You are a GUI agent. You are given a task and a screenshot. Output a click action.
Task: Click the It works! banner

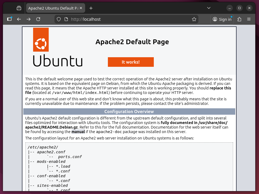point(131,62)
